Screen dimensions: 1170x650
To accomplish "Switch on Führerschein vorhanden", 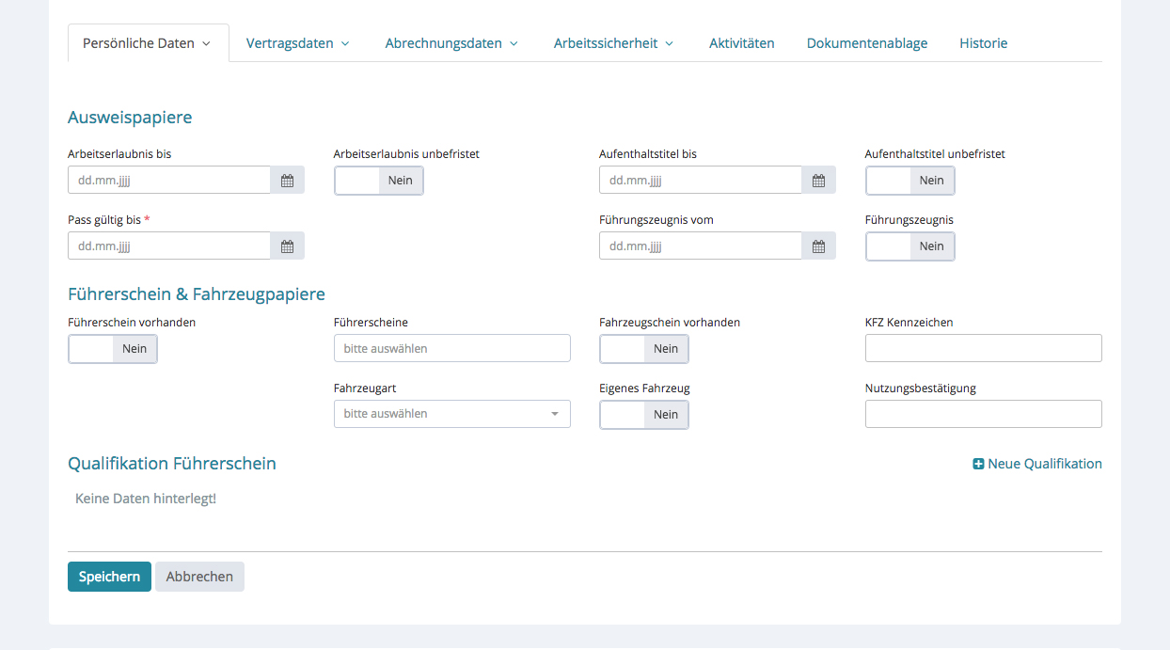I will coord(113,349).
